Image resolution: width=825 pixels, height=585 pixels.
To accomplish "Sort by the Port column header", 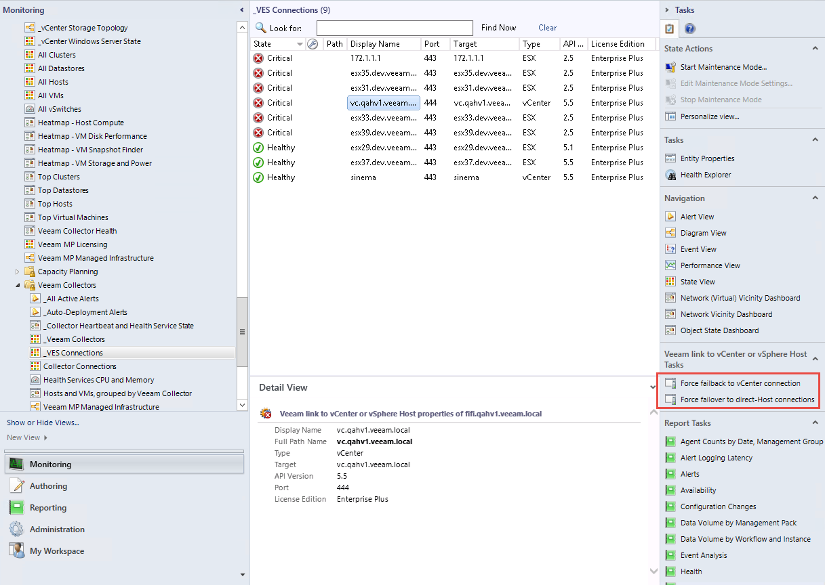I will pos(436,44).
